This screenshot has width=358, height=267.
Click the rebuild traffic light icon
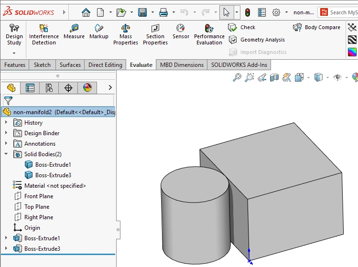pyautogui.click(x=248, y=12)
